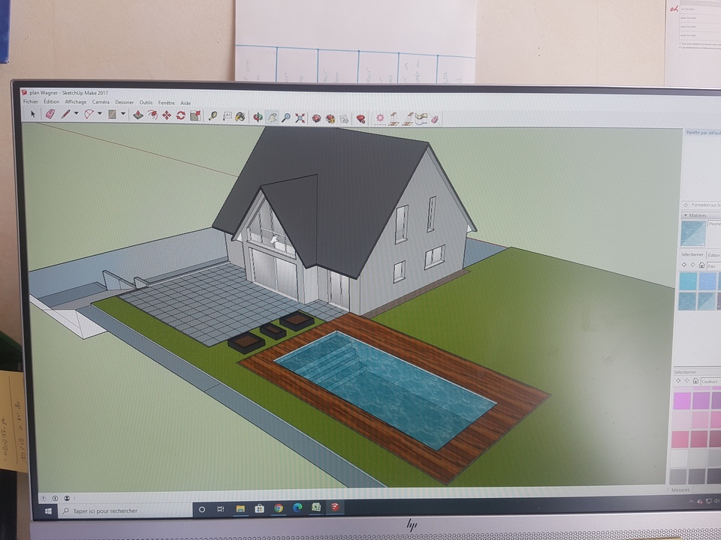Open the Outils menu
Screen dimensions: 721x540
click(x=146, y=103)
